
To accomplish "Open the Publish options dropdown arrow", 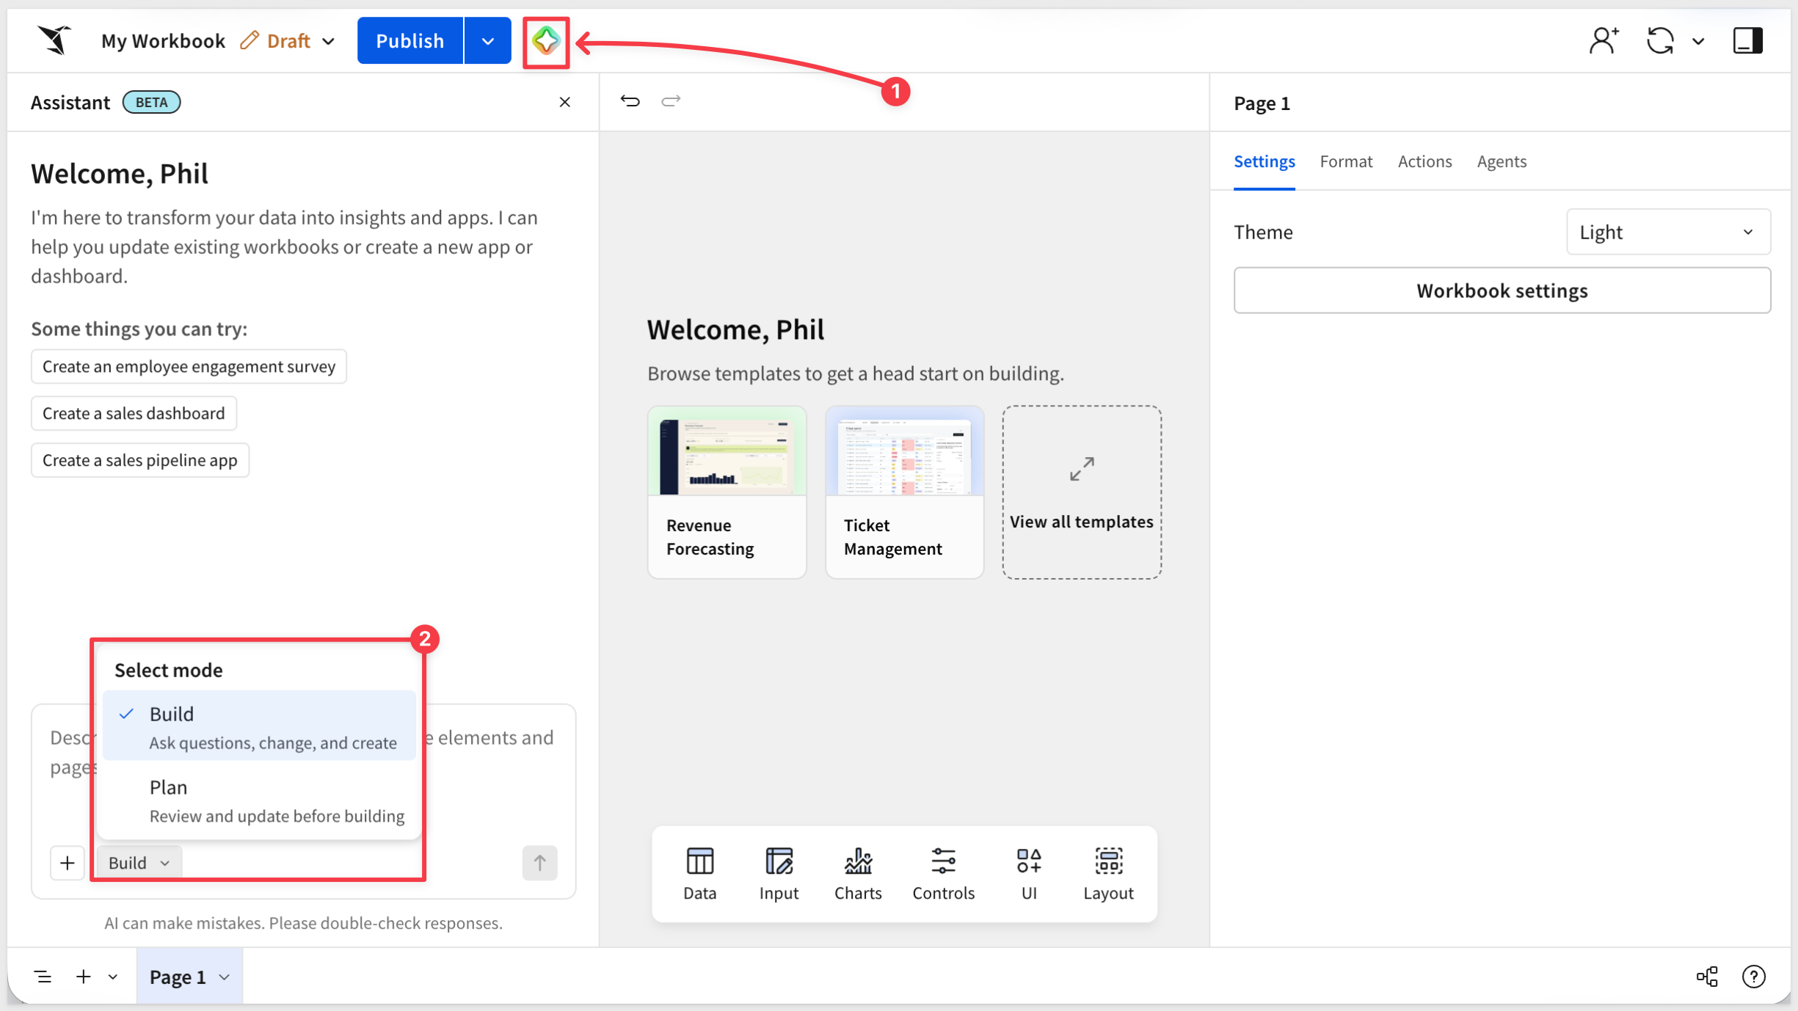I will [x=488, y=41].
